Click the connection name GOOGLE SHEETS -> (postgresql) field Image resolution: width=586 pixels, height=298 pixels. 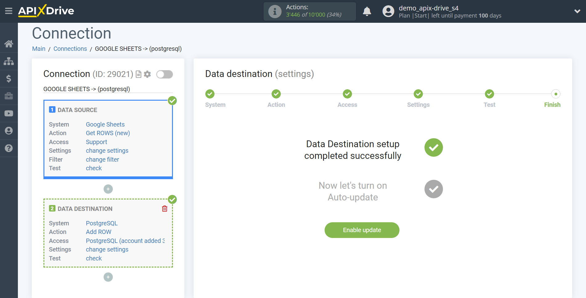coord(108,89)
